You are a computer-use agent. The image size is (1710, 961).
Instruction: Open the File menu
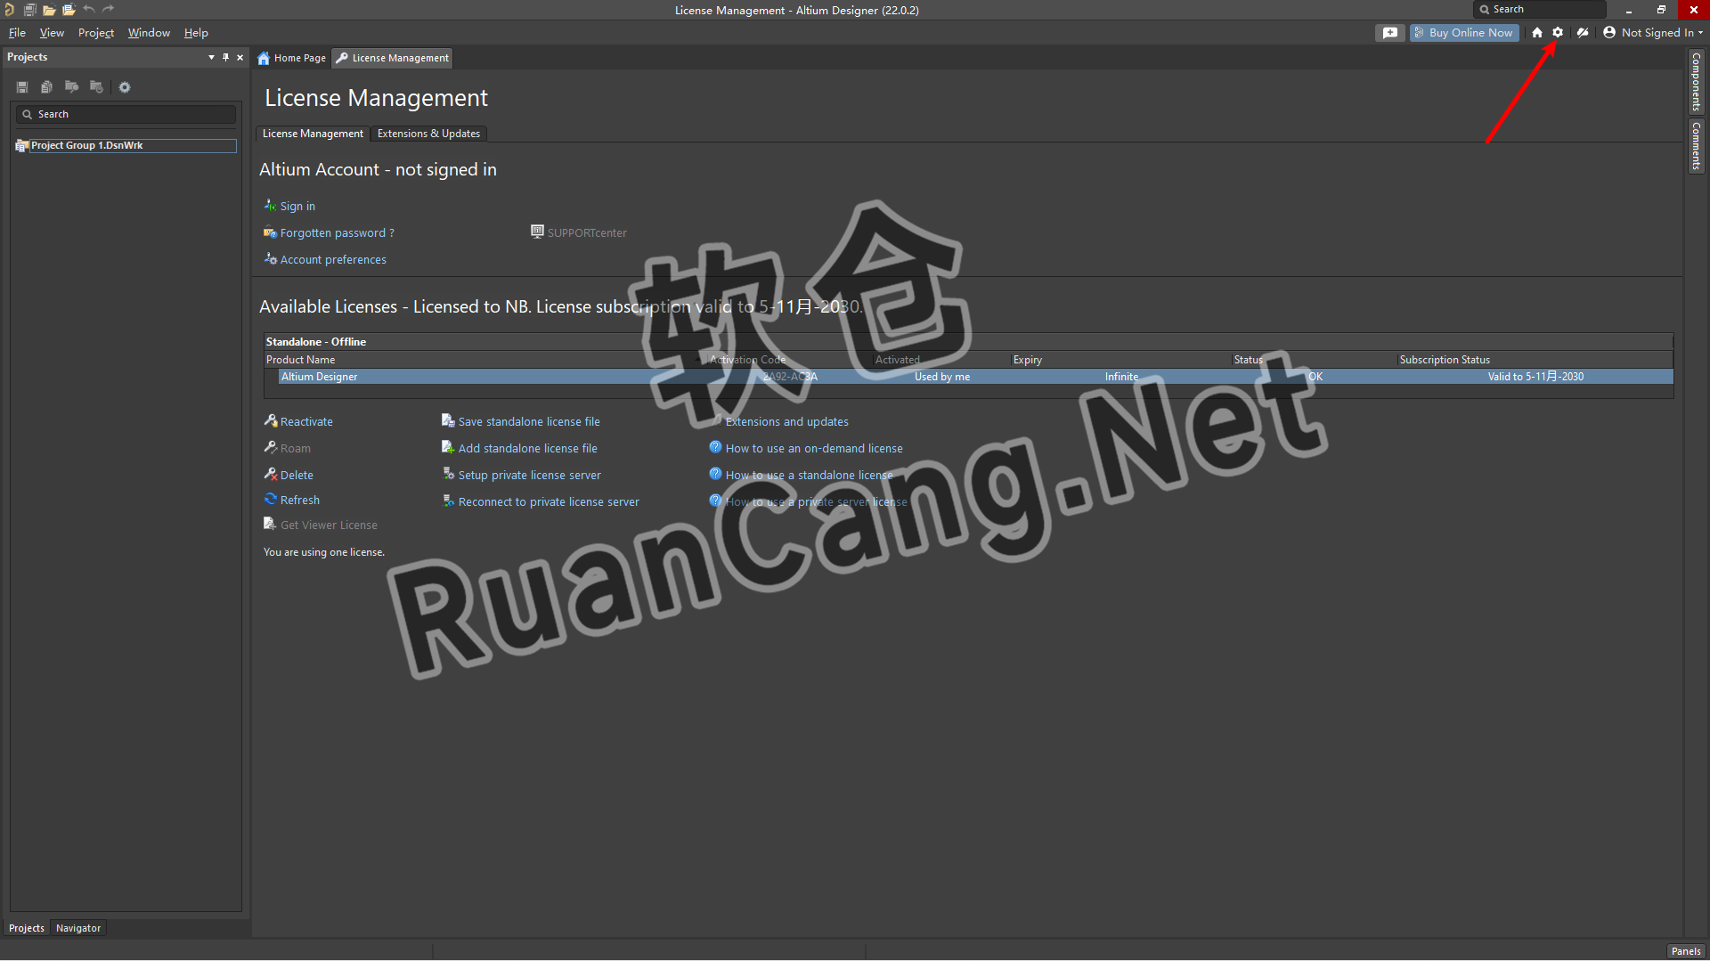point(17,33)
